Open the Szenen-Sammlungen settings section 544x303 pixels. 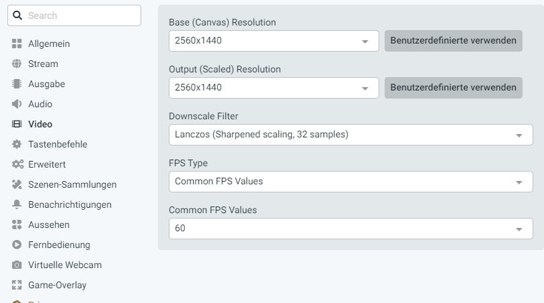[72, 184]
